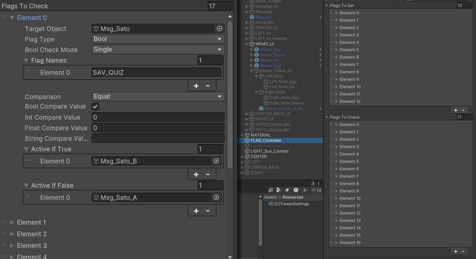Collapse the MEMO_UI hierarchy node

(x=246, y=44)
